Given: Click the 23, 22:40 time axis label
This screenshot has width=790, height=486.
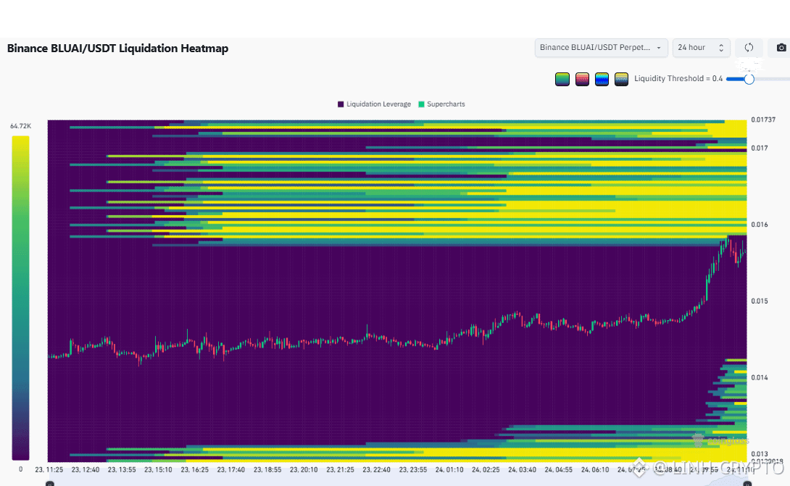Looking at the screenshot, I should pyautogui.click(x=376, y=469).
